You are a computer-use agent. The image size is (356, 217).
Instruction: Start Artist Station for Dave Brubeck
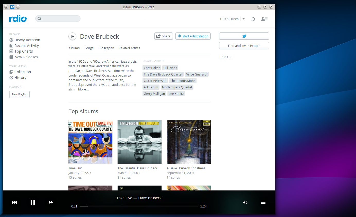coord(193,36)
